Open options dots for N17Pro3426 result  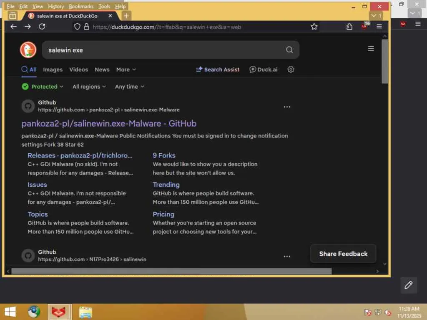coord(287,256)
